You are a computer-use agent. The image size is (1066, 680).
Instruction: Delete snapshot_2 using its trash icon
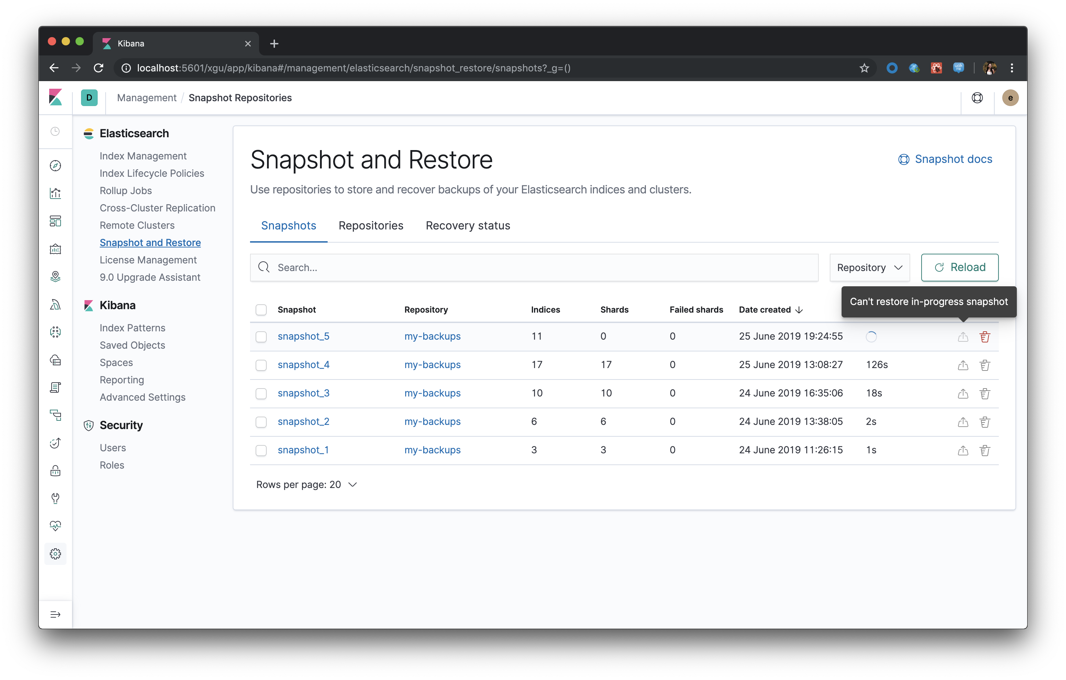[985, 422]
